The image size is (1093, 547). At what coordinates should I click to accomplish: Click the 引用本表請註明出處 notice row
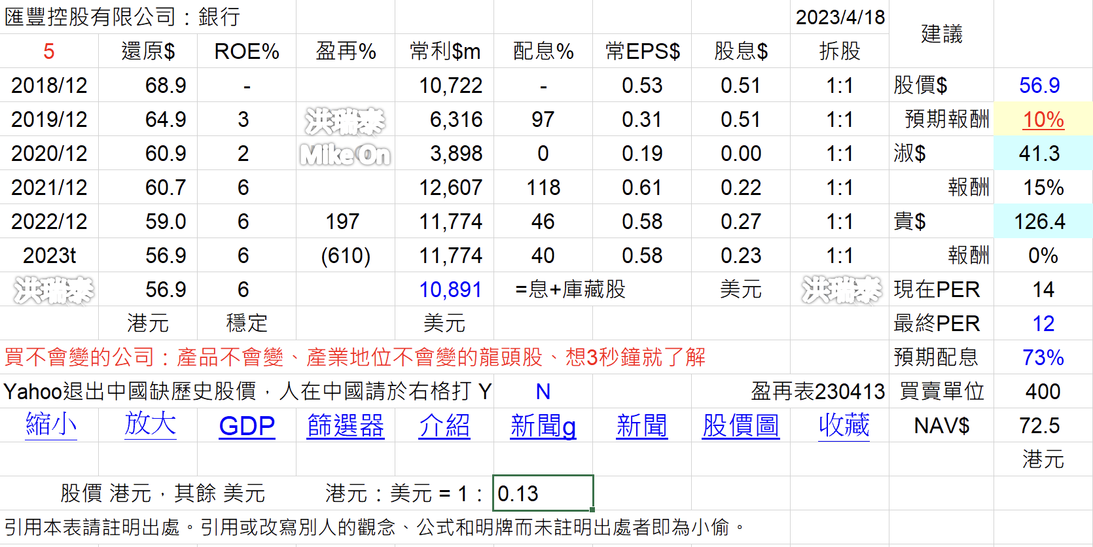pyautogui.click(x=374, y=527)
